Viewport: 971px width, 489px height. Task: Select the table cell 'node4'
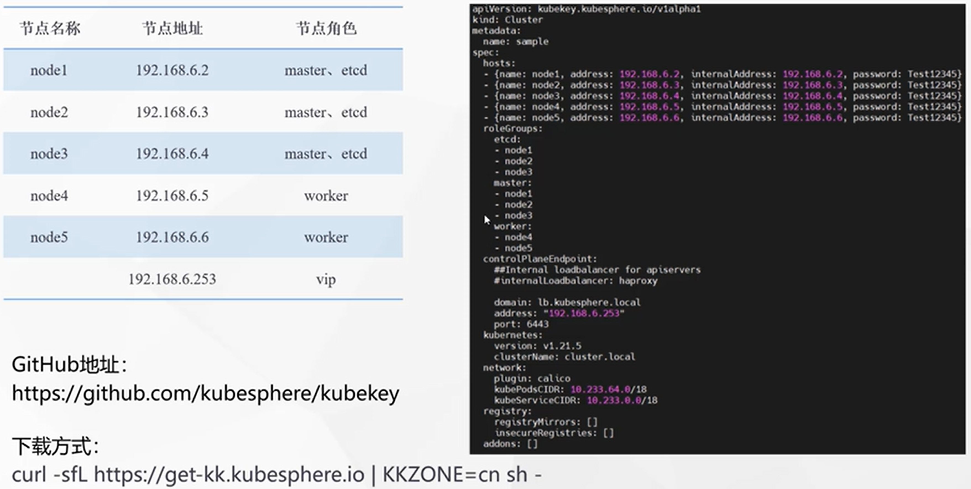[49, 196]
